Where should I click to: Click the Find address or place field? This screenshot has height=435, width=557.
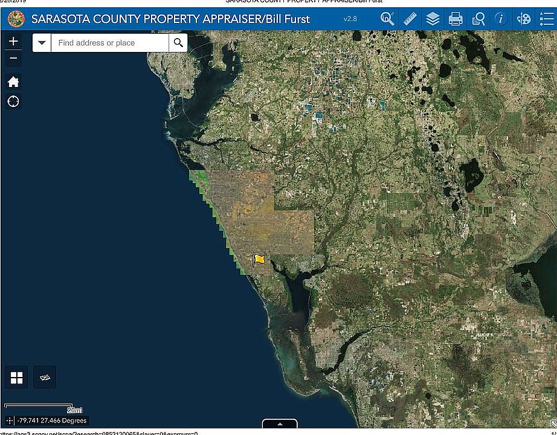[x=110, y=43]
